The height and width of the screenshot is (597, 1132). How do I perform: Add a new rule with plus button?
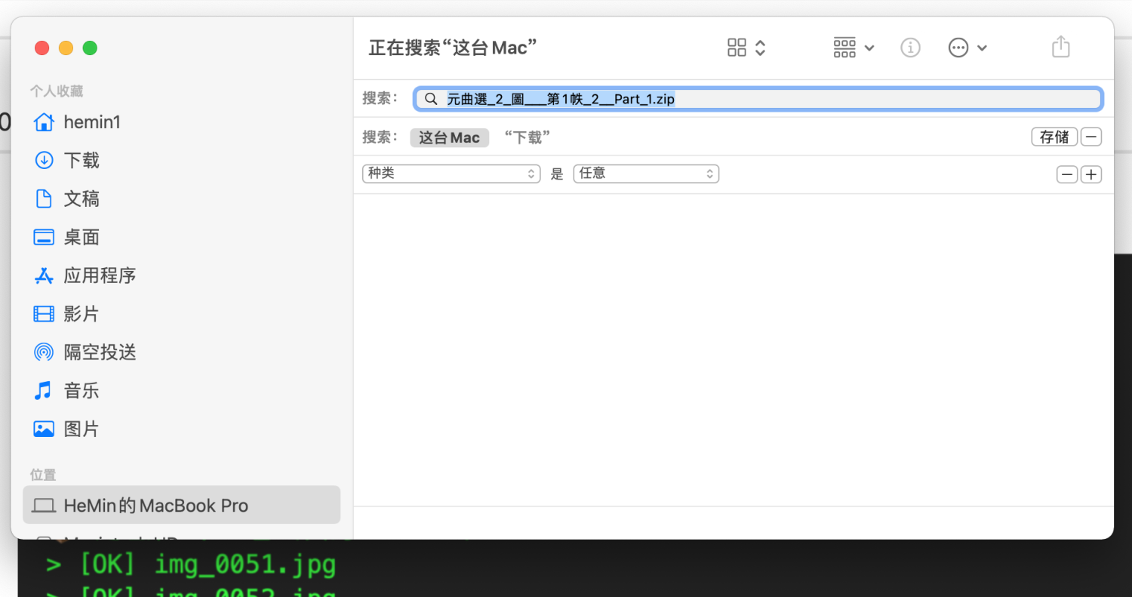coord(1091,175)
